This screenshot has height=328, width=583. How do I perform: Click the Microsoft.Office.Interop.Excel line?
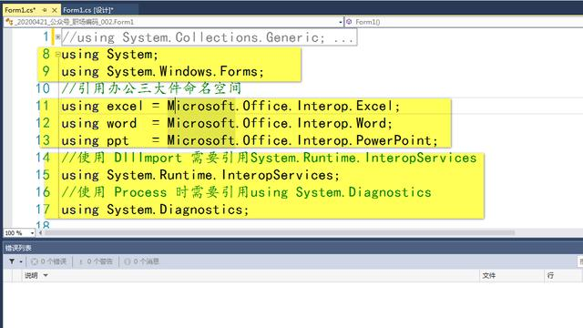point(230,106)
